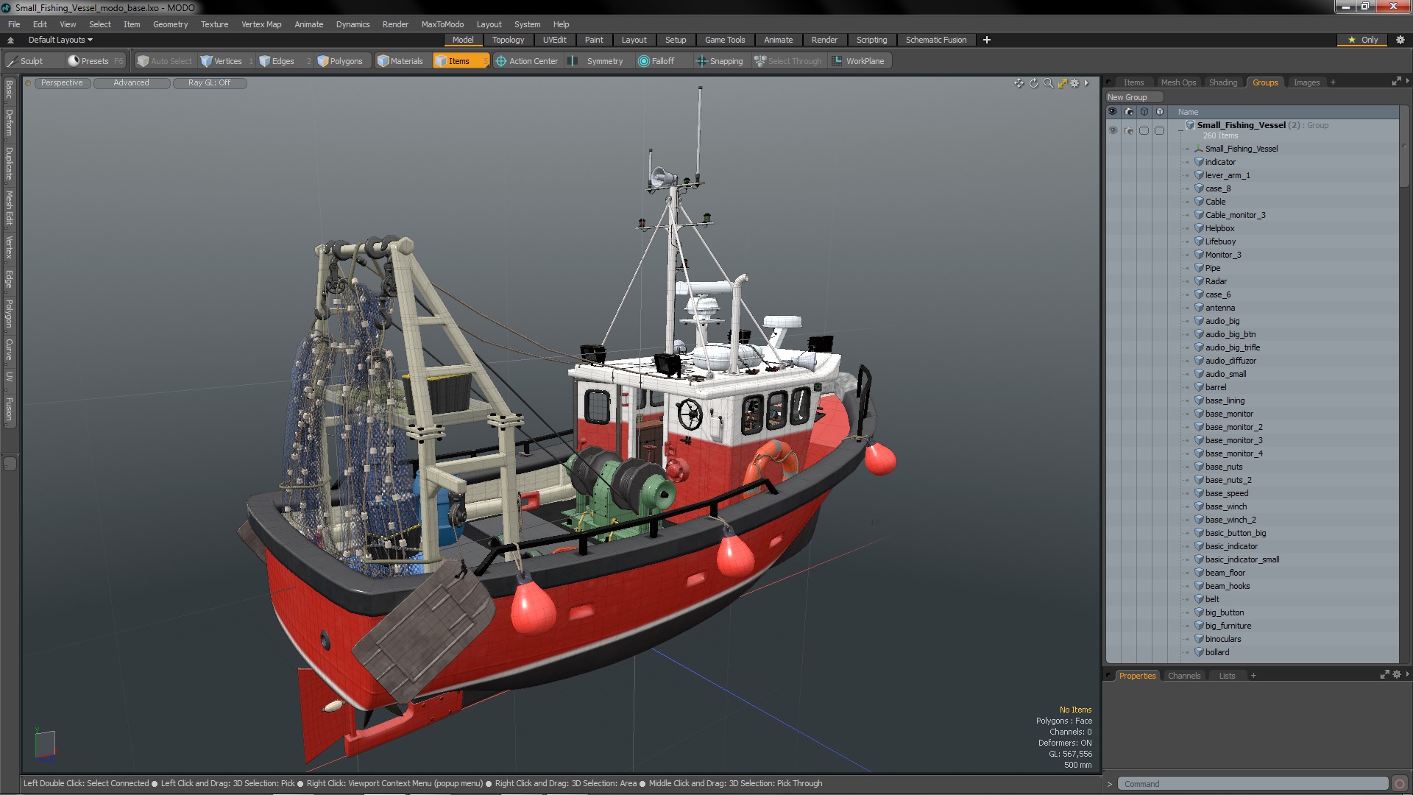Open application settings gear at top right

[1400, 40]
